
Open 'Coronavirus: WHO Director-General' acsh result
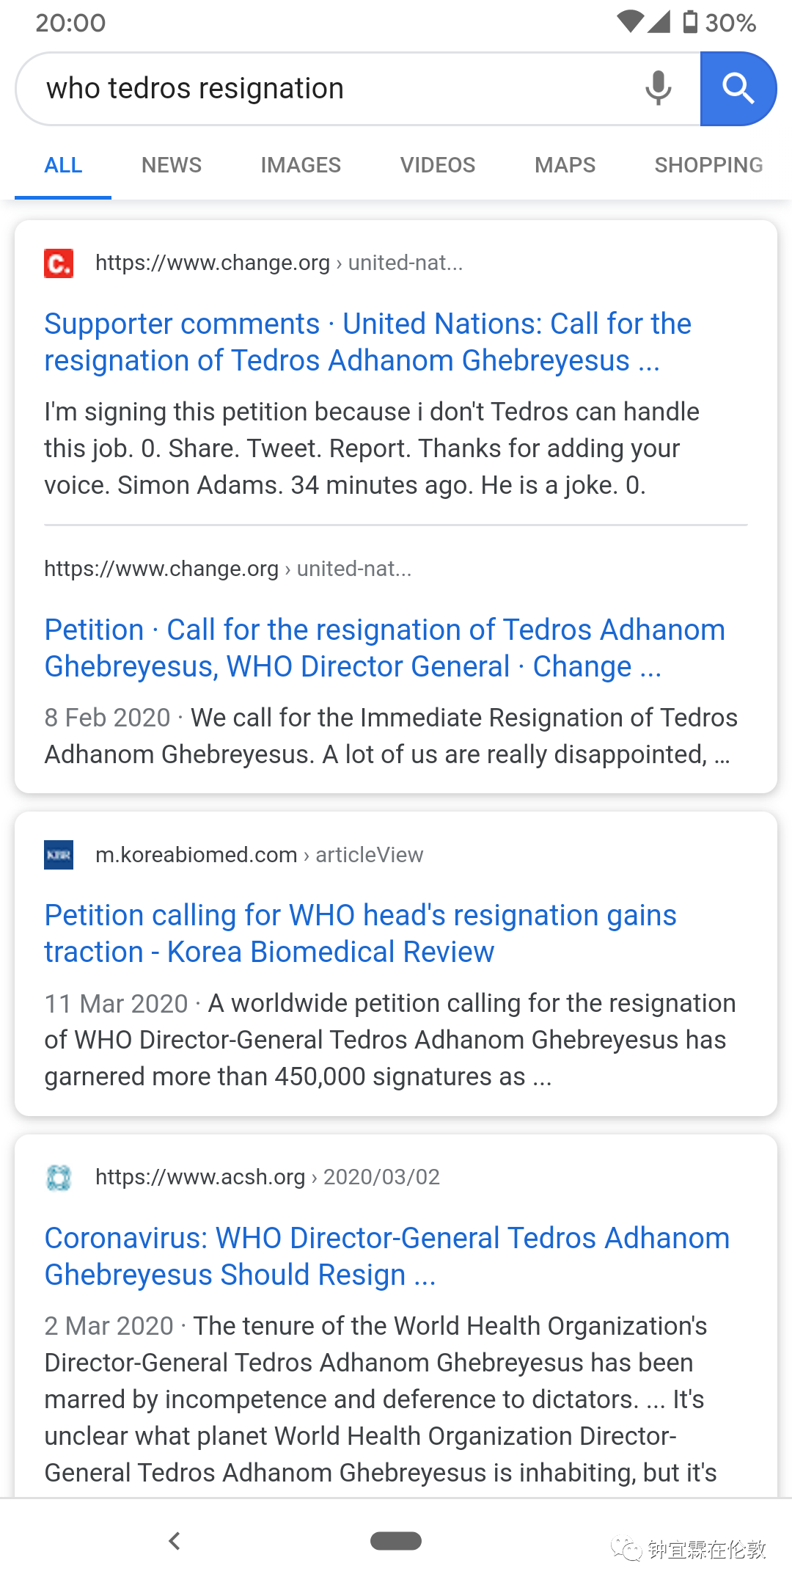point(387,1256)
